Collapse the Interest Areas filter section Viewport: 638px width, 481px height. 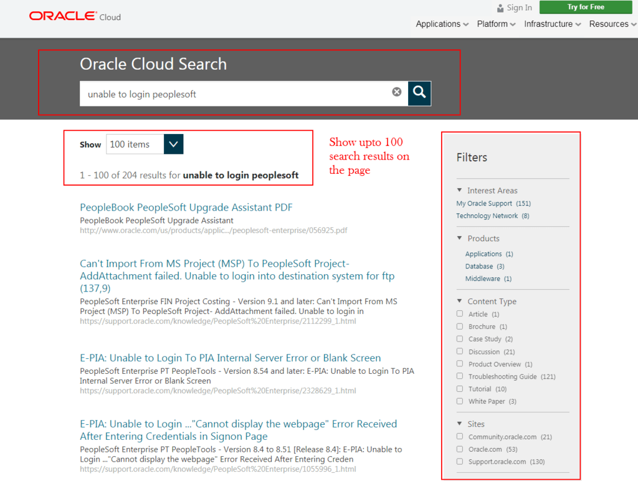(x=460, y=191)
